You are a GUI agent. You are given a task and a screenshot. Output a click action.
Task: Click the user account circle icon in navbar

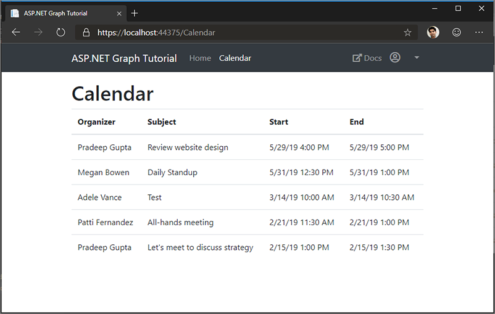(x=395, y=57)
